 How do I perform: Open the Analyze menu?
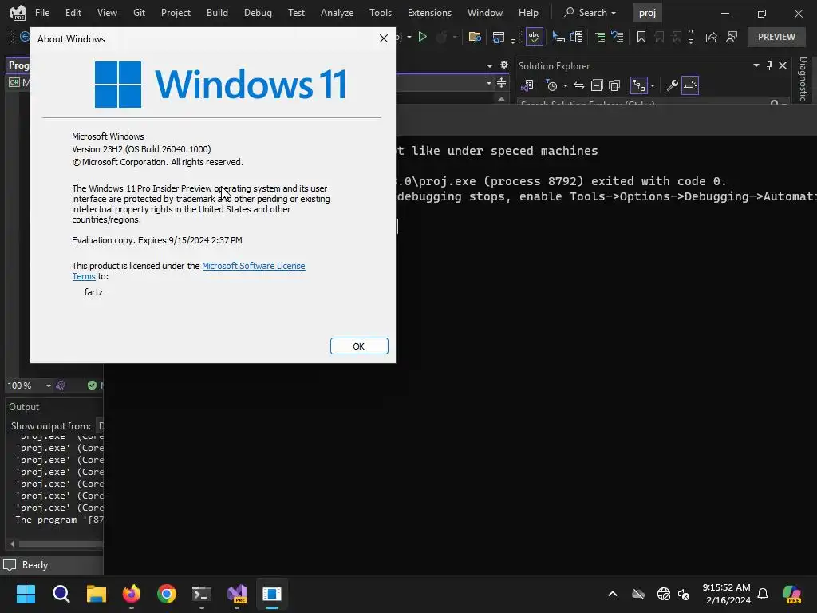point(337,13)
